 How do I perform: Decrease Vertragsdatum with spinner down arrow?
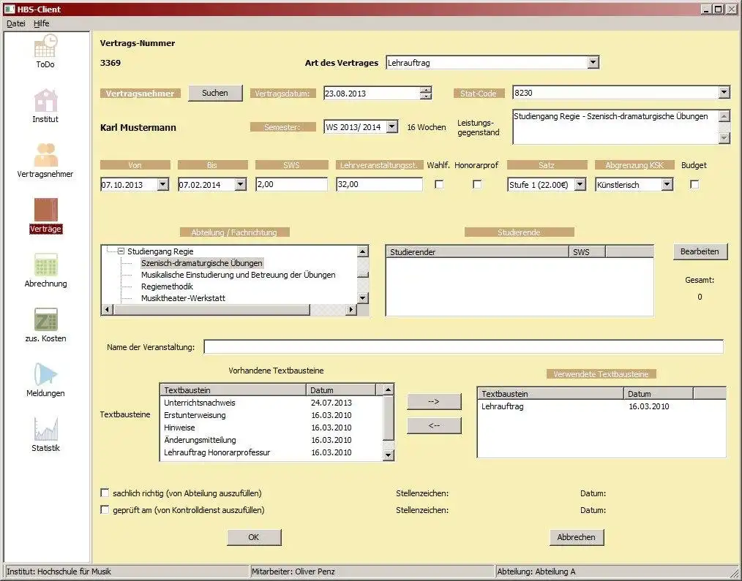[x=426, y=96]
